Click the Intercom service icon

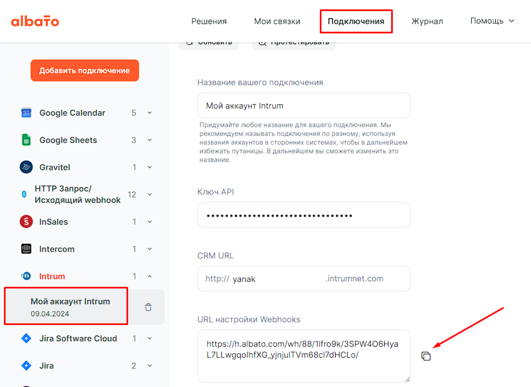[26, 249]
